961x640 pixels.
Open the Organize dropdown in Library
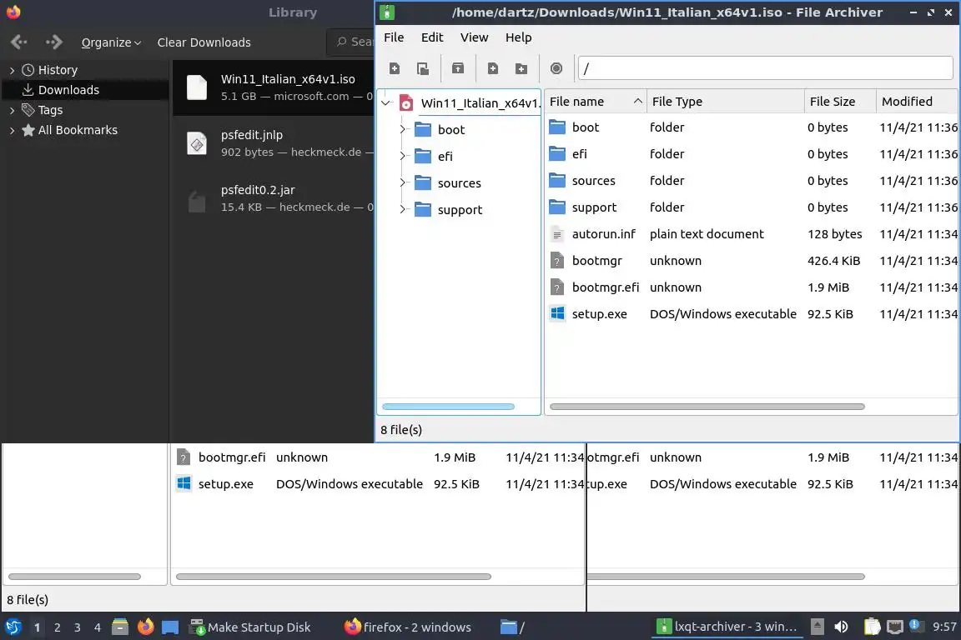pyautogui.click(x=111, y=42)
